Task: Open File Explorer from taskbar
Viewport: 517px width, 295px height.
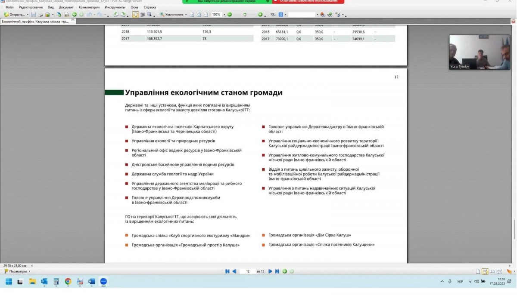Action: tap(32, 282)
